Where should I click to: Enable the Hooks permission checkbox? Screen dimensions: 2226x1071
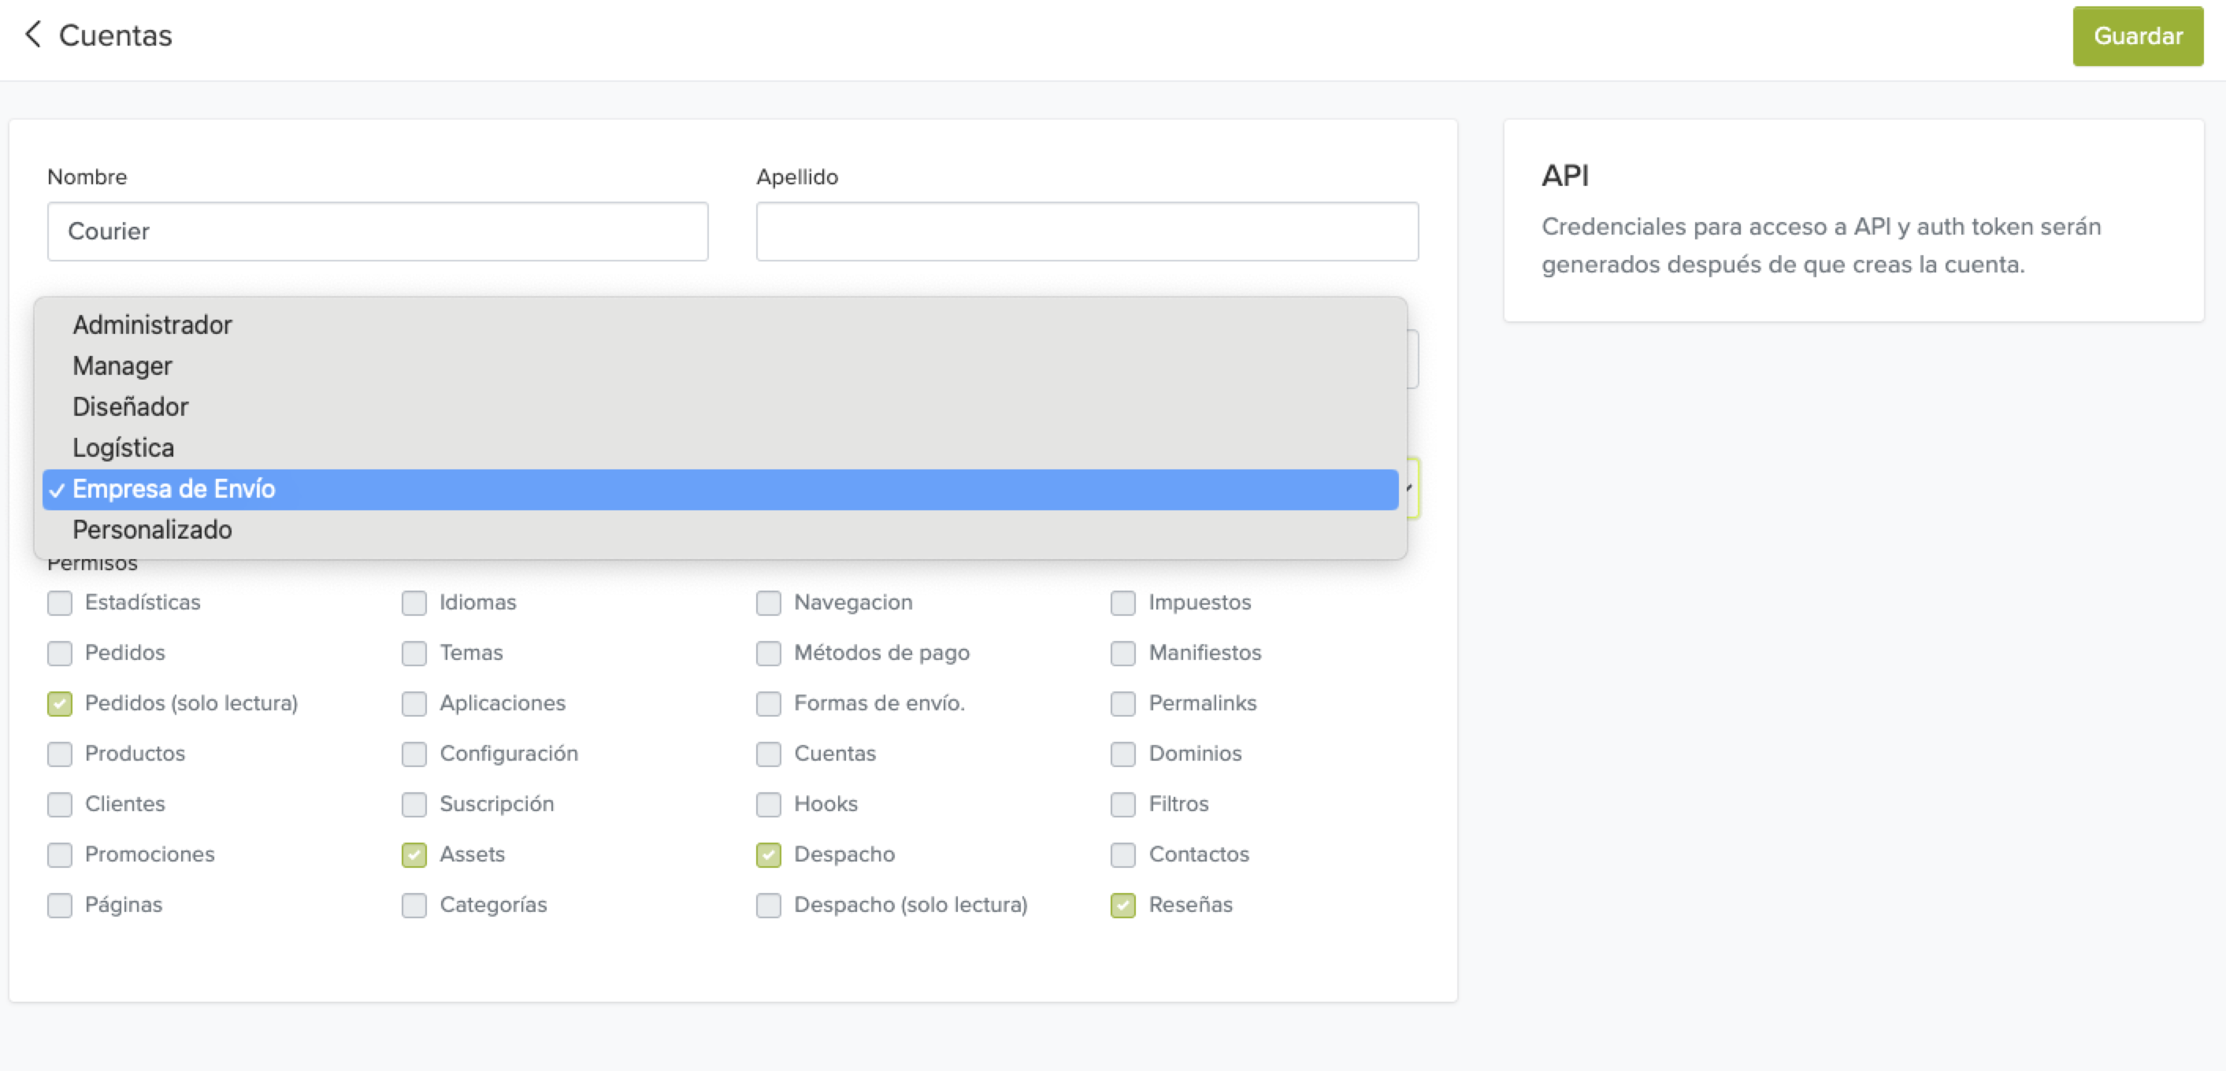[x=768, y=804]
